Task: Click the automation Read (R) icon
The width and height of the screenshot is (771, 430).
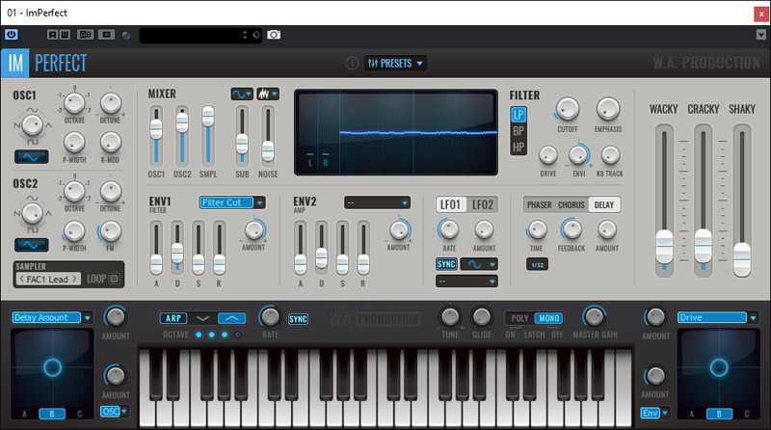Action: (x=53, y=35)
